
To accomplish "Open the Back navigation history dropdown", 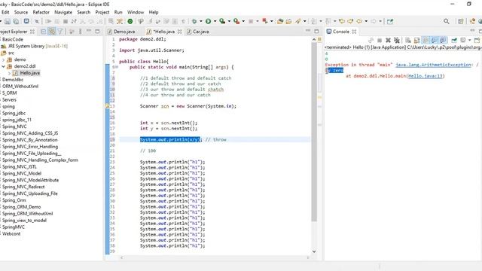I will click(366, 21).
